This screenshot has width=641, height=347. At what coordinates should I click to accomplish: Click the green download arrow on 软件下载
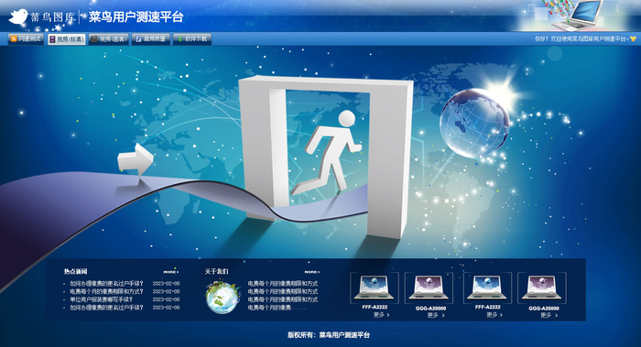point(179,38)
